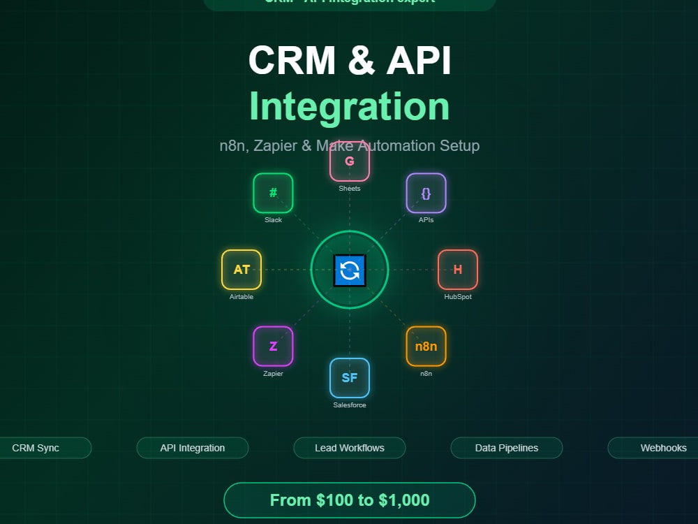
Task: Choose the Data Pipelines pill
Action: pyautogui.click(x=507, y=448)
